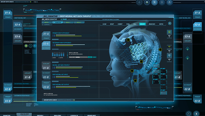Click the round diamond icon beside REPOS
This screenshot has width=205, height=116.
click(x=169, y=24)
